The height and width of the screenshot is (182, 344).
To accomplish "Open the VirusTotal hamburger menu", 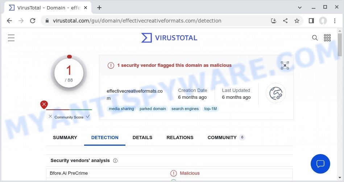I will (x=11, y=38).
